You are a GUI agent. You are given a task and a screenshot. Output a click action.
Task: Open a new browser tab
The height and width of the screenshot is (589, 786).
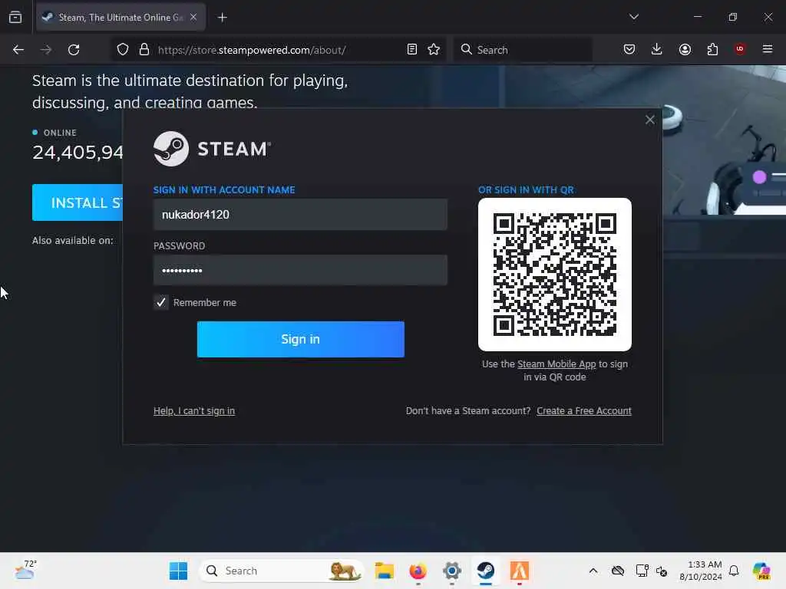coord(222,18)
